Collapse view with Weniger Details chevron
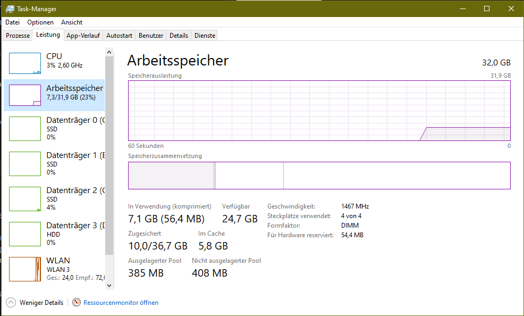The image size is (524, 316). click(x=11, y=302)
